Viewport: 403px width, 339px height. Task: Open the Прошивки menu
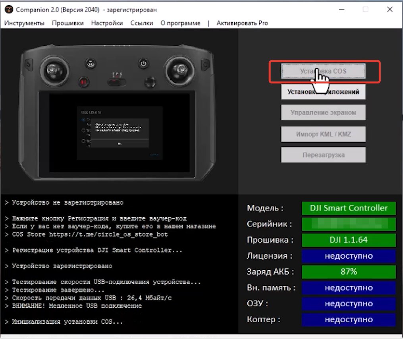[68, 23]
